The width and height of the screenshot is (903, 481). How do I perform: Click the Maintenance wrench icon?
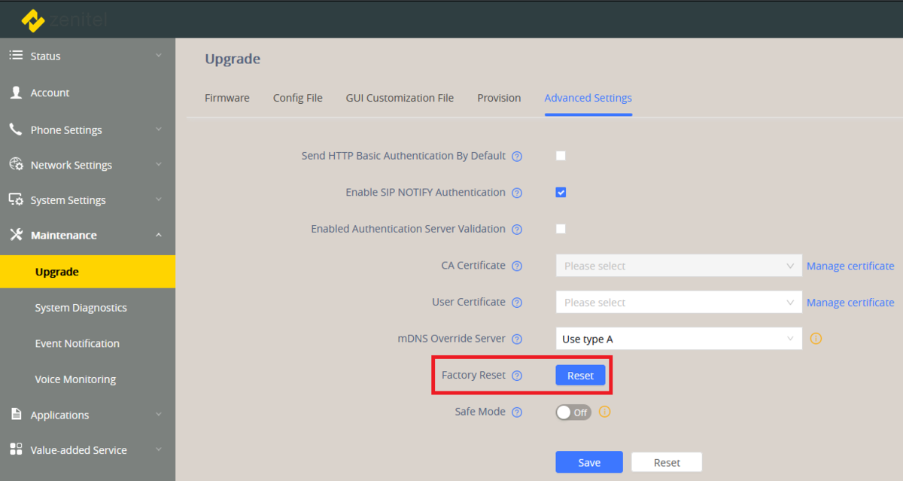coord(16,235)
